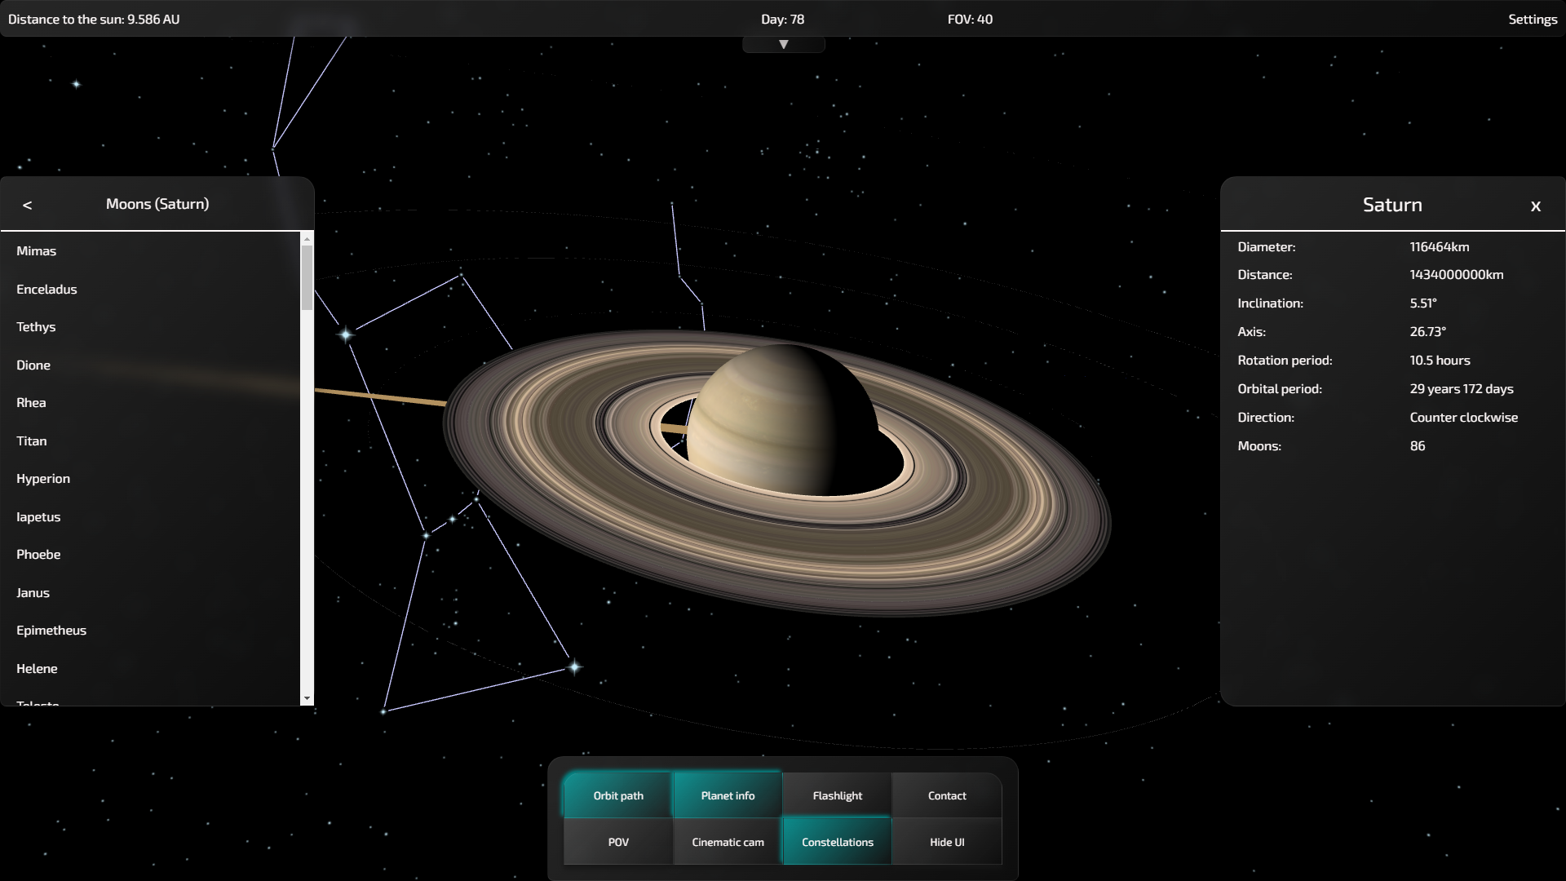Toggle the Planet info panel
The image size is (1566, 881).
click(728, 795)
